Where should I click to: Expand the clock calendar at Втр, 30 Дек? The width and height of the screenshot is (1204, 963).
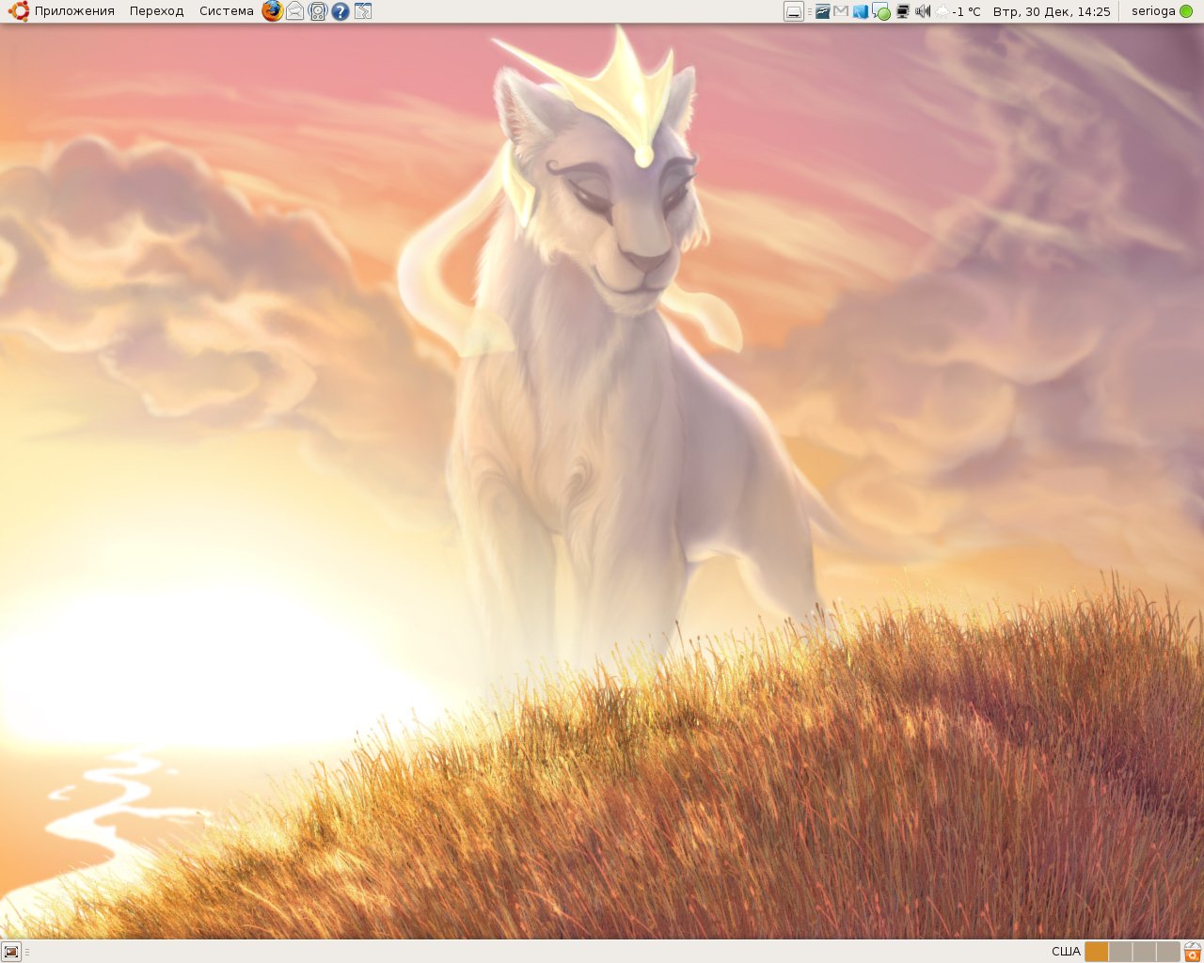(1051, 11)
